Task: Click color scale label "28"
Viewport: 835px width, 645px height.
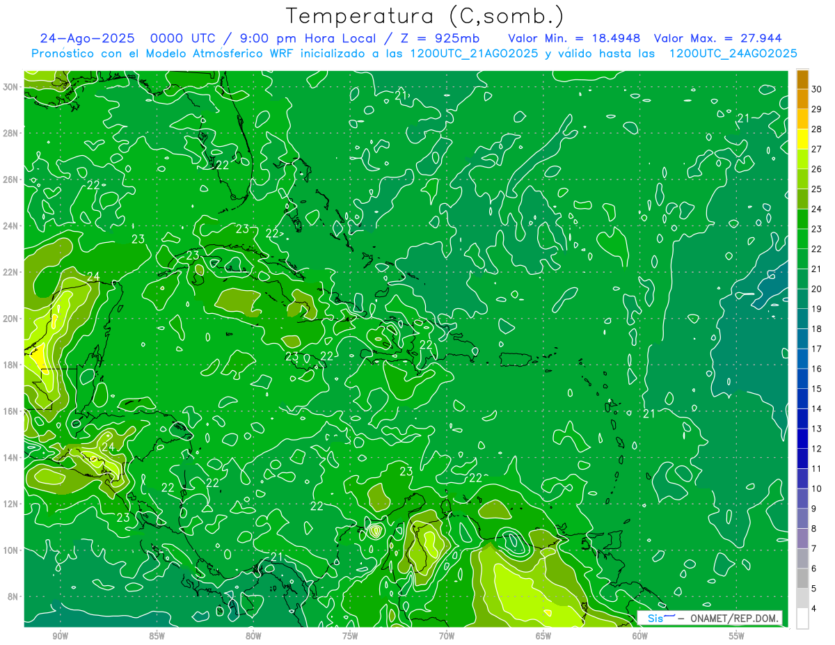Action: [817, 129]
